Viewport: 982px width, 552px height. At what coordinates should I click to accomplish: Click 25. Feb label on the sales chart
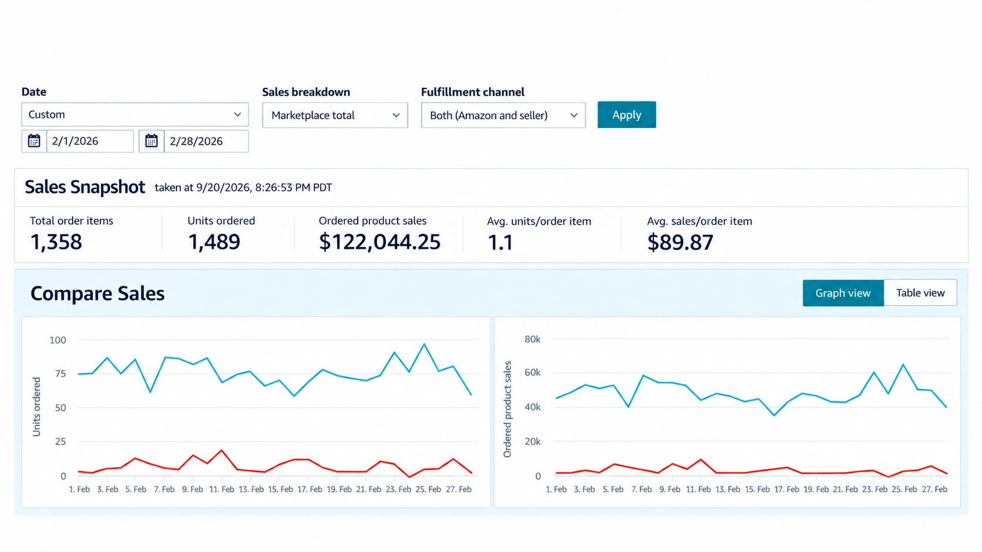tap(904, 489)
